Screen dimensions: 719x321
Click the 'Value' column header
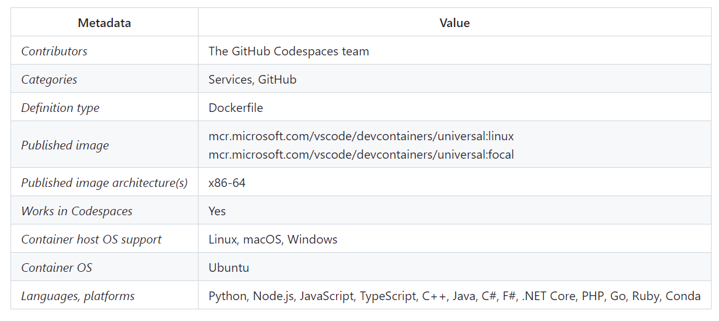(x=454, y=23)
